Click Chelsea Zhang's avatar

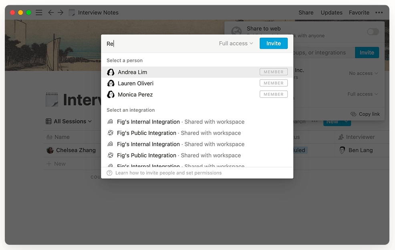(x=50, y=150)
